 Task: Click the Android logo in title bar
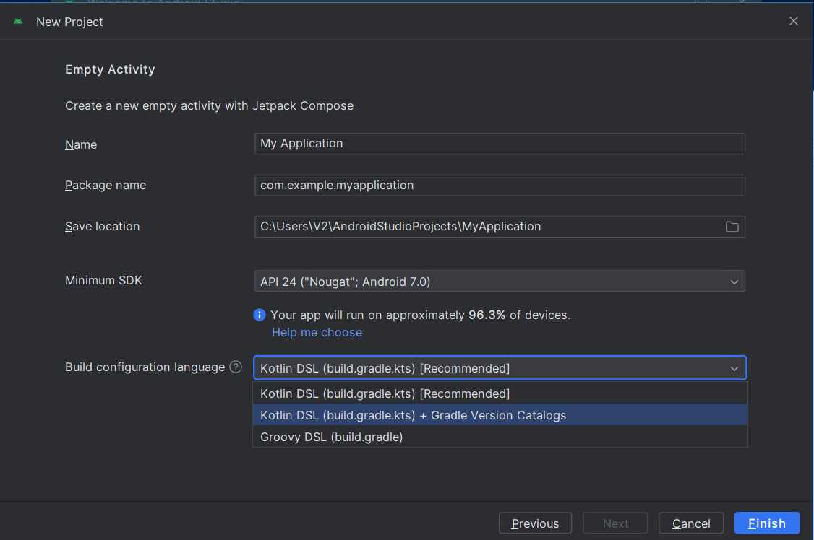click(18, 22)
